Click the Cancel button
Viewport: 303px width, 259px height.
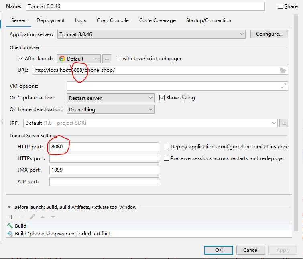[251, 250]
